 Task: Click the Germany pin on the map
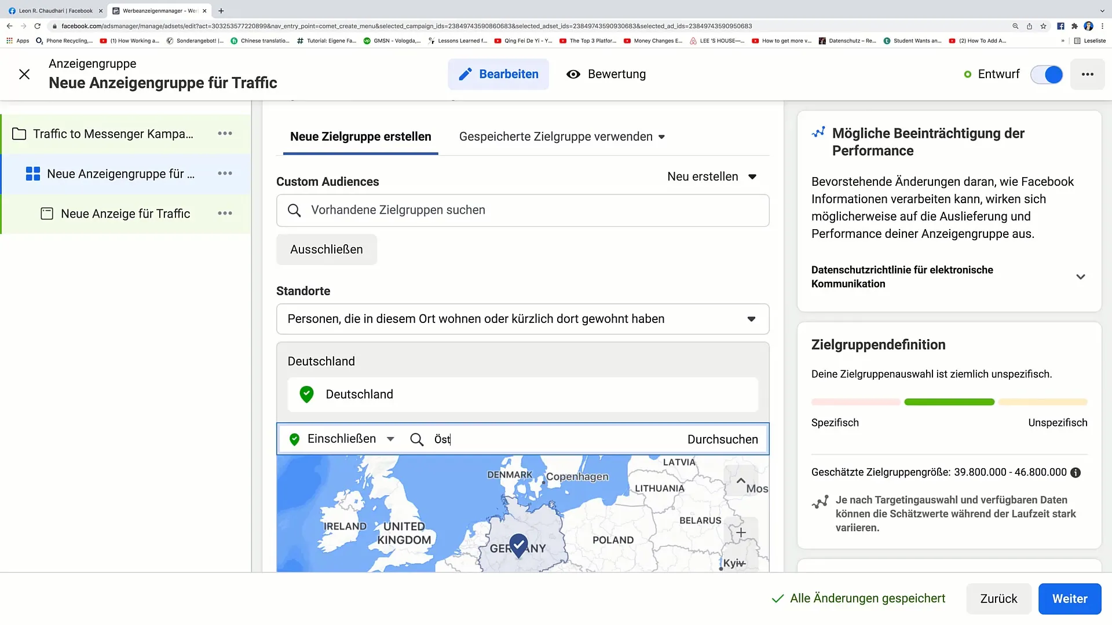[518, 545]
